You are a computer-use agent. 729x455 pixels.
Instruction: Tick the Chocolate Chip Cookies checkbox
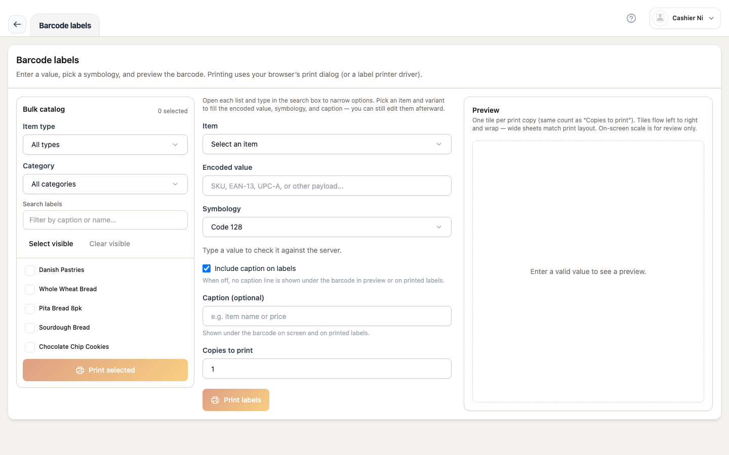pyautogui.click(x=30, y=347)
